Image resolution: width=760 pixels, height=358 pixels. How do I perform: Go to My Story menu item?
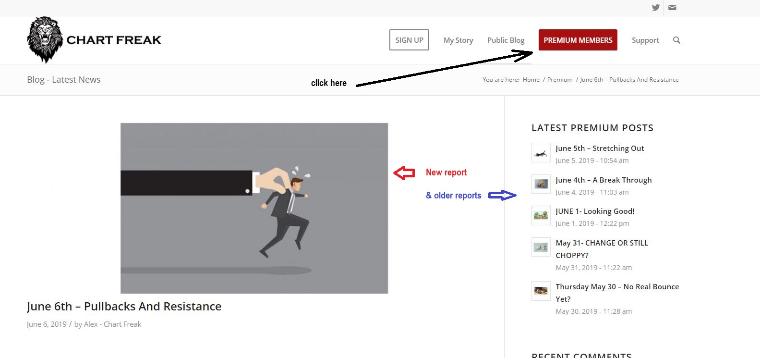pyautogui.click(x=458, y=40)
